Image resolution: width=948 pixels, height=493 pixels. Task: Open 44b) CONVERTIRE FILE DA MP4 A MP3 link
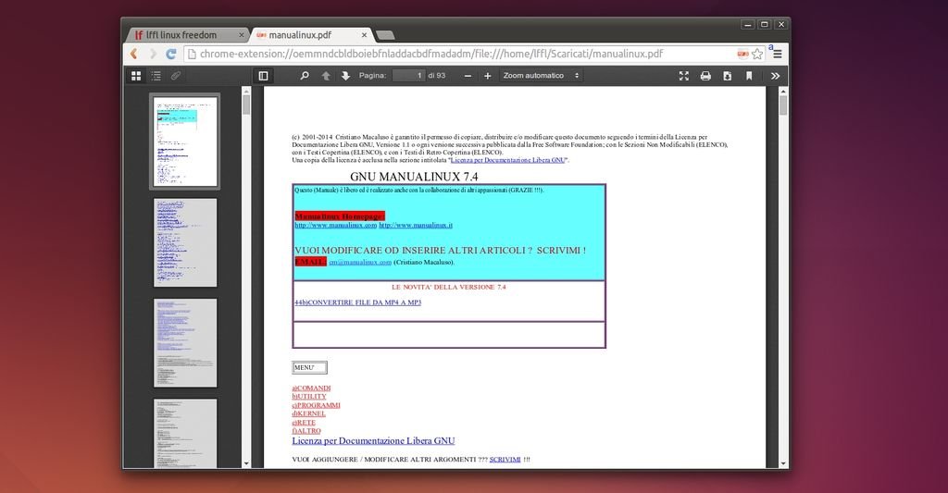(358, 302)
